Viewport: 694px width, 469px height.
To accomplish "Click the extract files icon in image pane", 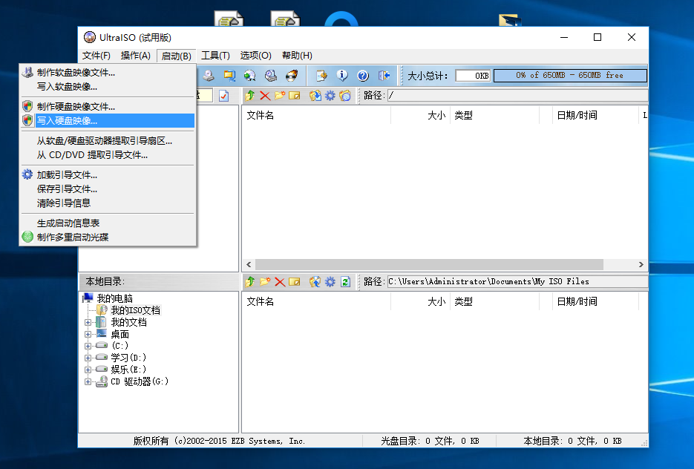I will click(315, 96).
